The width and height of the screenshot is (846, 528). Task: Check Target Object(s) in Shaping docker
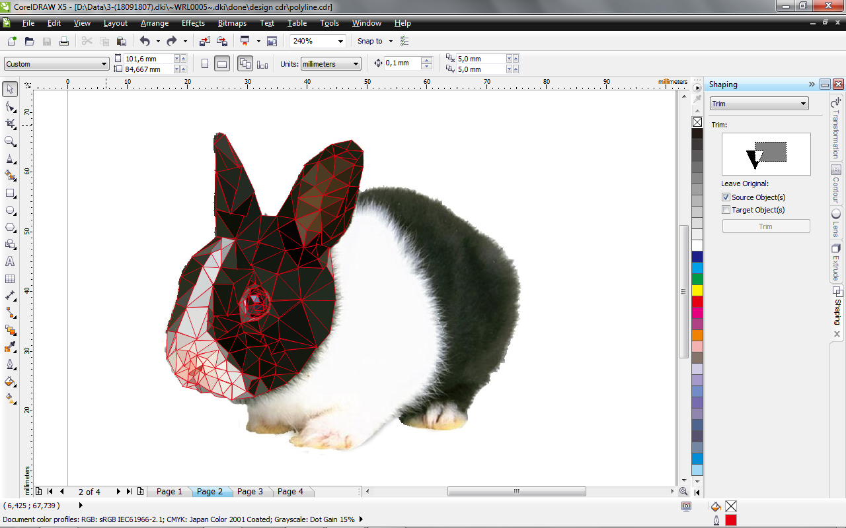click(x=726, y=209)
